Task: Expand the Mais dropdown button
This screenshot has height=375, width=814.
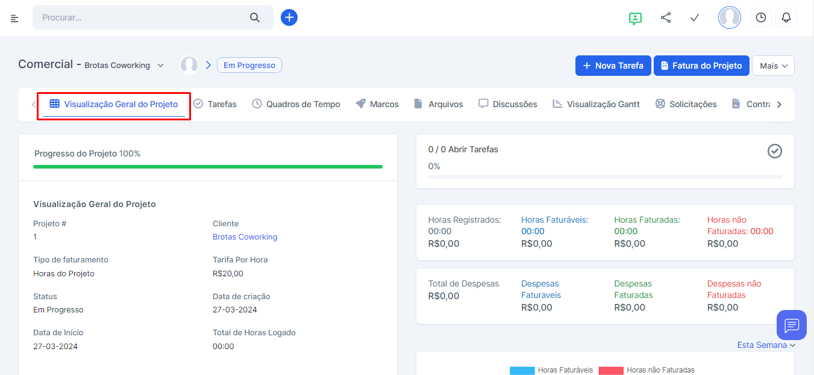Action: [x=773, y=66]
